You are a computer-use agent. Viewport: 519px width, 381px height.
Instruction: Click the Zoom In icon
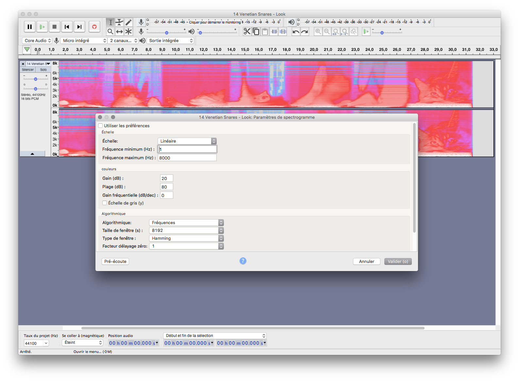[318, 31]
